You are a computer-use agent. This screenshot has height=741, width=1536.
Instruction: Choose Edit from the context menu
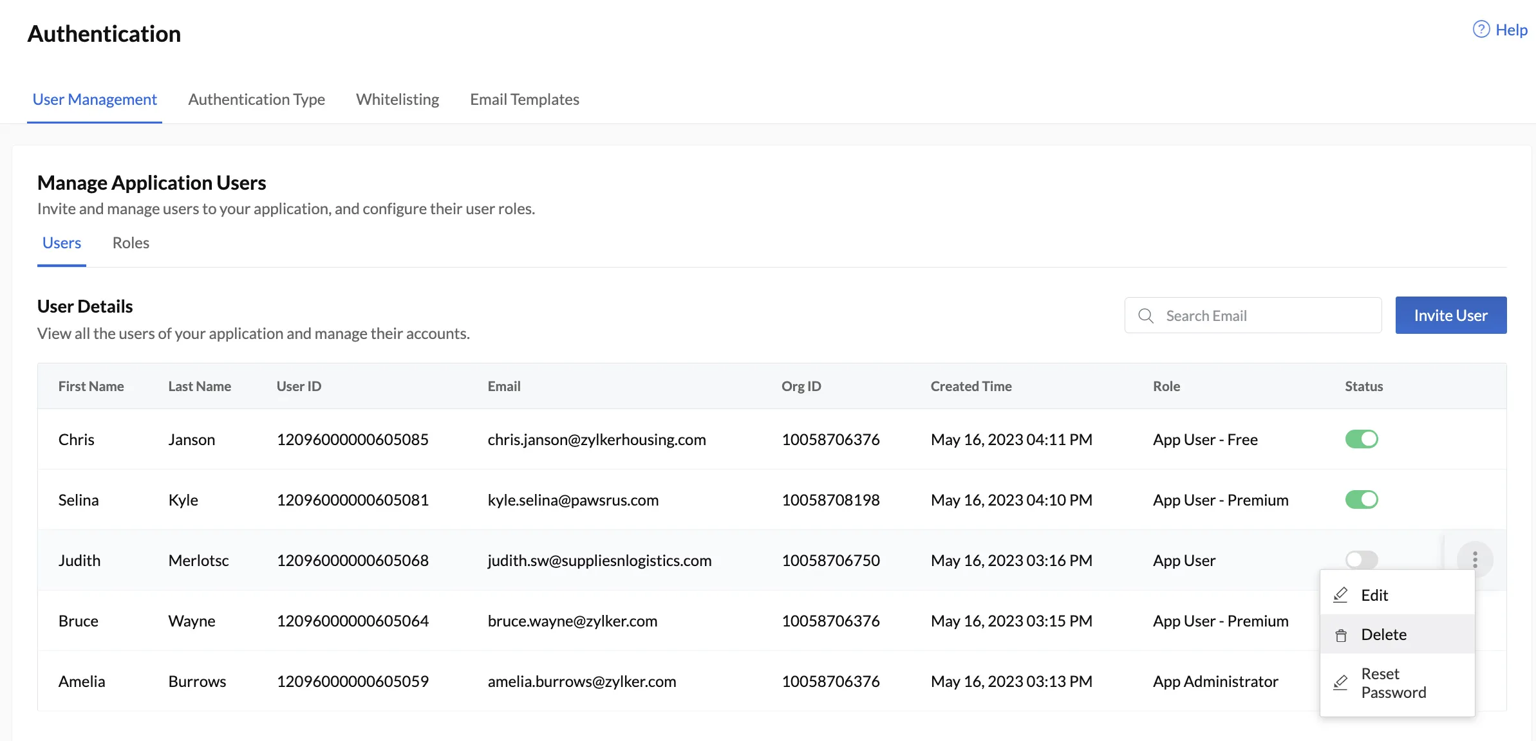pos(1398,595)
